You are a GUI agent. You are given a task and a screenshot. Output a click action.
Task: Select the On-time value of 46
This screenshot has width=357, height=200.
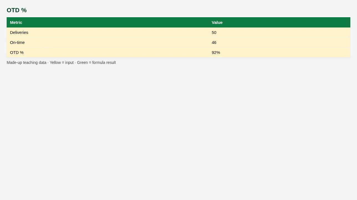pyautogui.click(x=279, y=42)
